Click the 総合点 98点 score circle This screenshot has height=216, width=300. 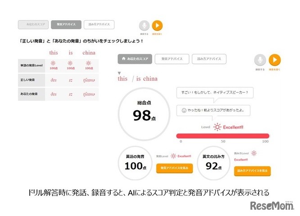(x=144, y=114)
